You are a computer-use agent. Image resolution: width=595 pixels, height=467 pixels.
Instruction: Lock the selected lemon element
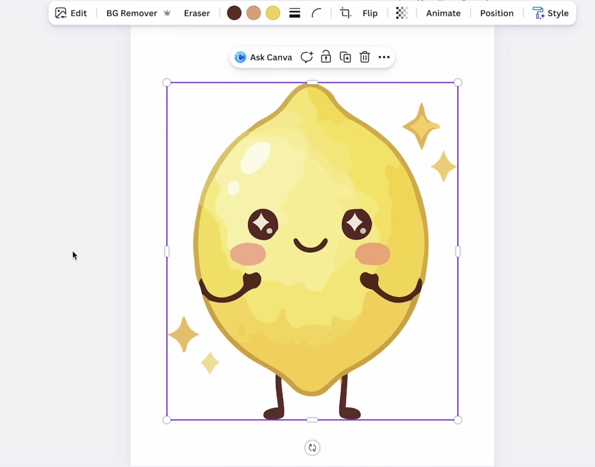pyautogui.click(x=326, y=57)
